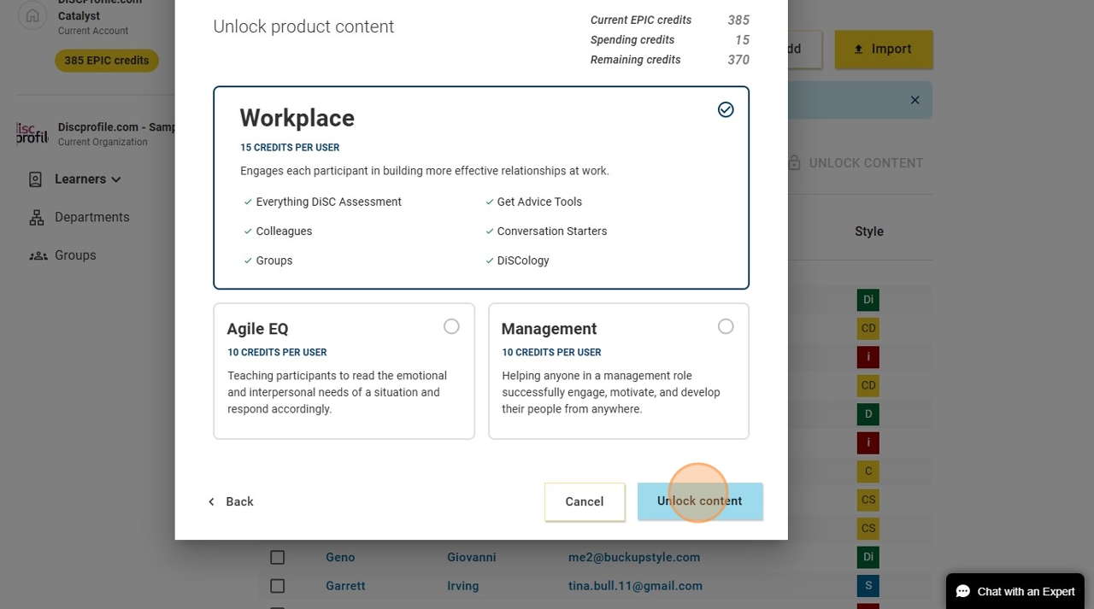Screen dimensions: 1094x609
Task: Click the Spending credits value 15
Action: [742, 40]
